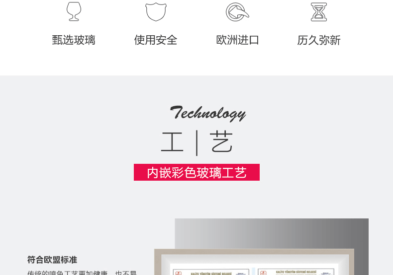This screenshot has height=275, width=393.
Task: Click the beige picture frame top border
Action: point(254,252)
